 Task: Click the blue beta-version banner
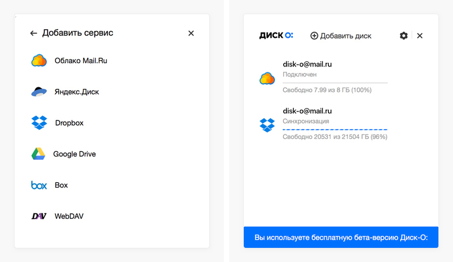(x=341, y=237)
